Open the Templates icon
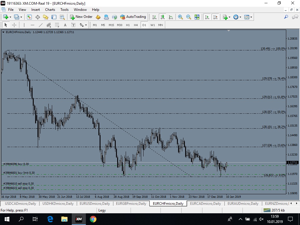This screenshot has width=300, height=225. click(247, 17)
